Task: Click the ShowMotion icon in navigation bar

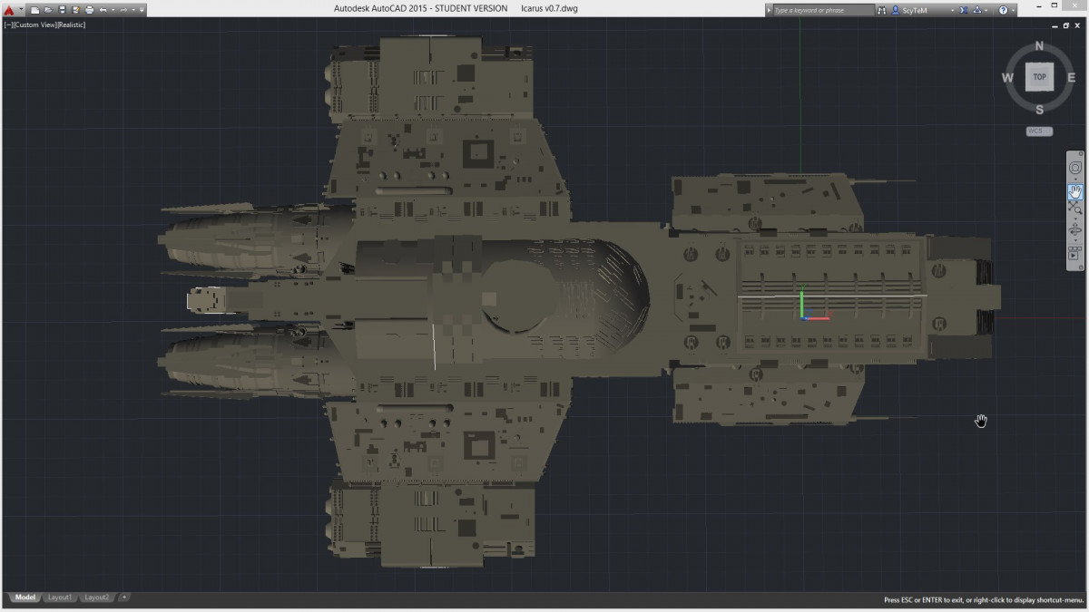Action: (x=1075, y=254)
